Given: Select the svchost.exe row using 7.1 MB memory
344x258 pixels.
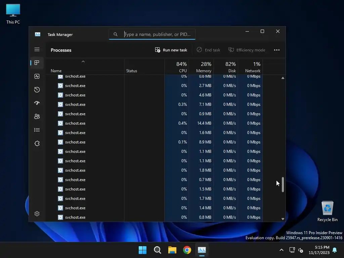Looking at the screenshot, I should [154, 104].
